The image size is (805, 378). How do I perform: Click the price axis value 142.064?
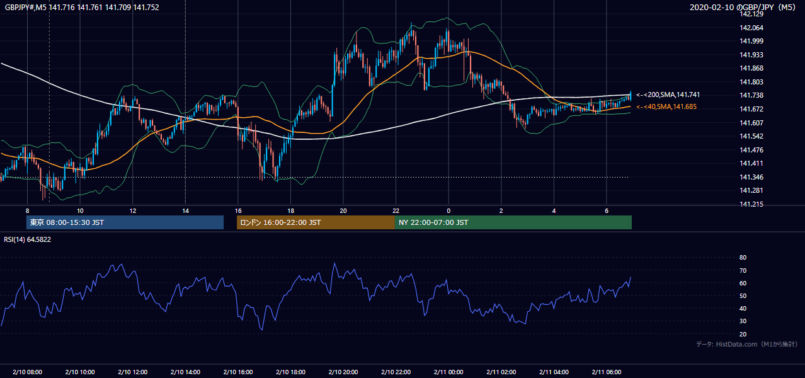[x=751, y=28]
